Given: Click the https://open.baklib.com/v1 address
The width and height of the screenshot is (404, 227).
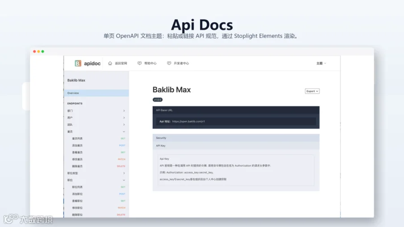Looking at the screenshot, I should pos(189,122).
